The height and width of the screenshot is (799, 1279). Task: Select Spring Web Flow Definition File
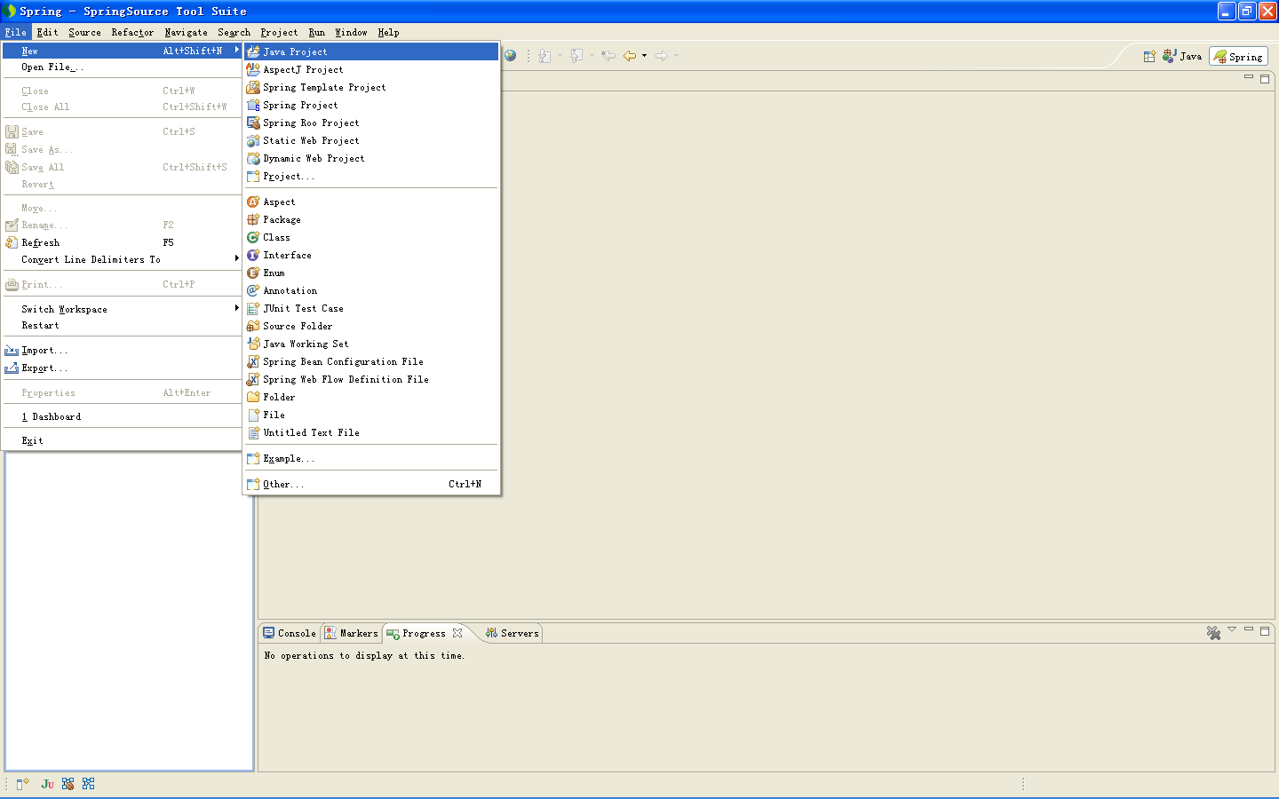pos(371,379)
